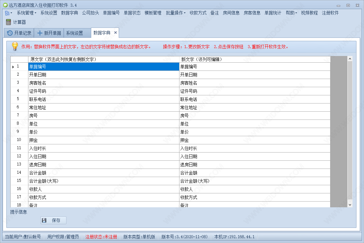Select original text cell 合计金额(大写)
The width and height of the screenshot is (364, 243).
coord(104,181)
